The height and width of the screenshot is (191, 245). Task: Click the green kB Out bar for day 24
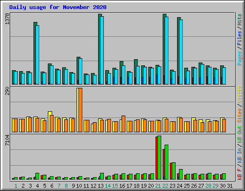(181, 174)
